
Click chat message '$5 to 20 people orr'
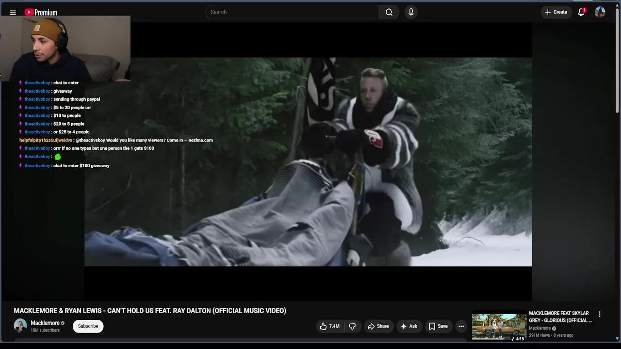(x=72, y=108)
